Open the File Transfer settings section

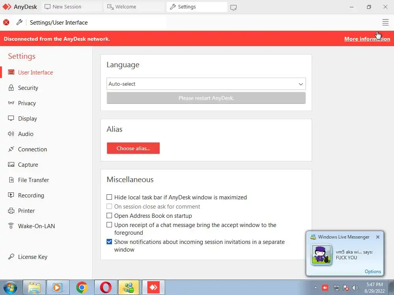(x=33, y=180)
